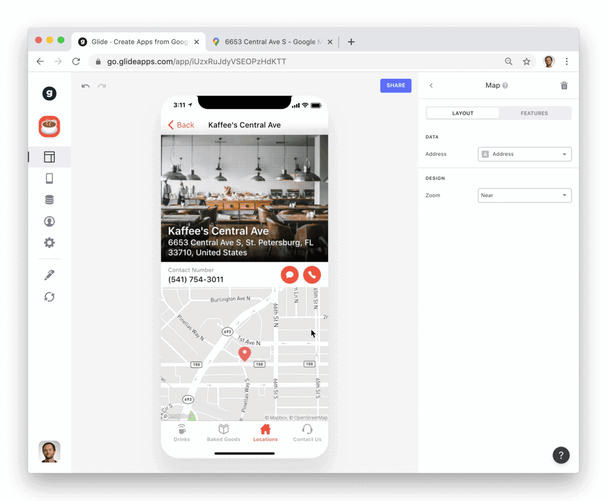Image resolution: width=607 pixels, height=501 pixels.
Task: Click the Glide logo icon in sidebar
Action: pyautogui.click(x=49, y=94)
